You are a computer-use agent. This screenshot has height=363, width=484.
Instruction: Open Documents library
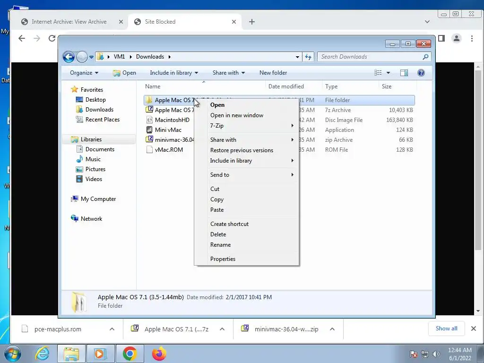(100, 149)
